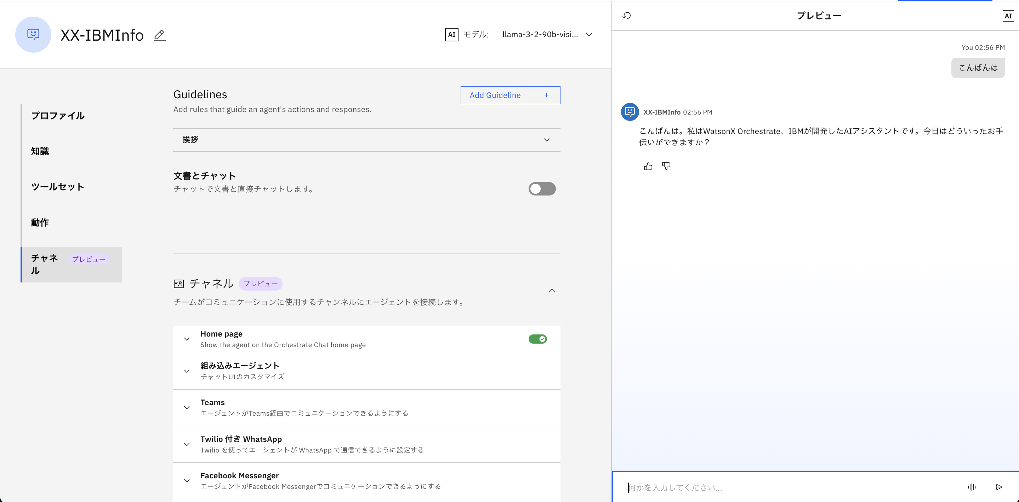
Task: Expand the Twilio 付き WhatsApp row
Action: coord(187,444)
